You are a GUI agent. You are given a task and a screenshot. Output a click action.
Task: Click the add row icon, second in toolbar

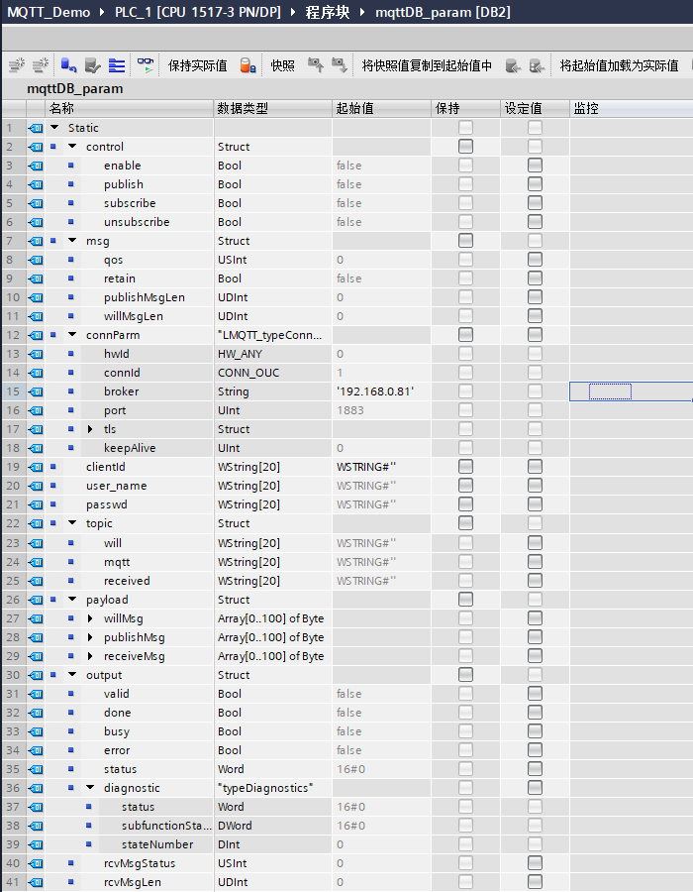click(41, 65)
